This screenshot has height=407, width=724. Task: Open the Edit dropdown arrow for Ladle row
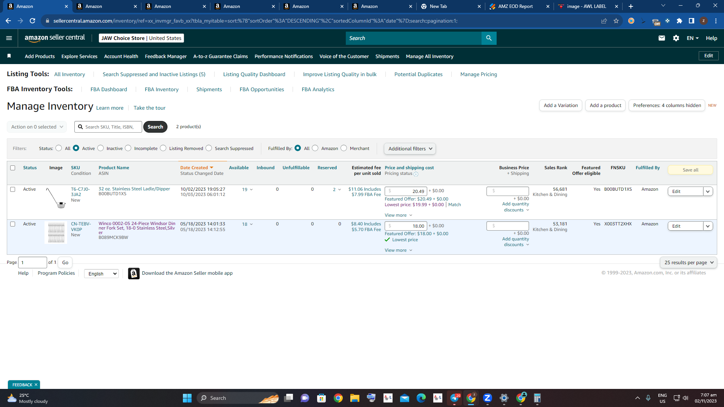point(708,191)
